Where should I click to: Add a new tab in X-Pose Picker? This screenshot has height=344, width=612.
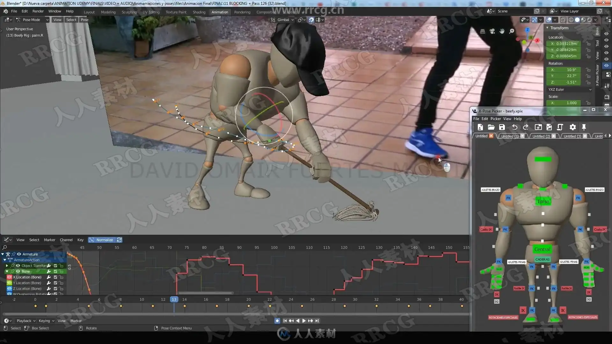click(538, 127)
